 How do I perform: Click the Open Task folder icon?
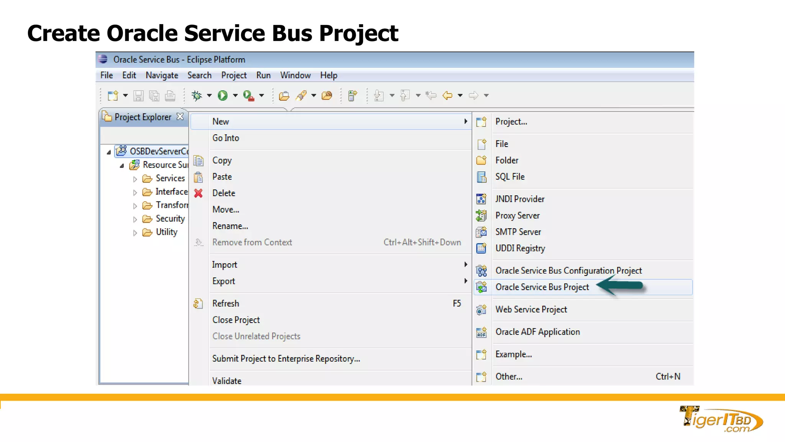click(327, 96)
